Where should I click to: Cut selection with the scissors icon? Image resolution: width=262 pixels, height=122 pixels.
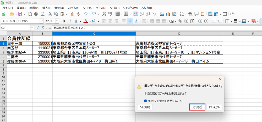pos(50,14)
